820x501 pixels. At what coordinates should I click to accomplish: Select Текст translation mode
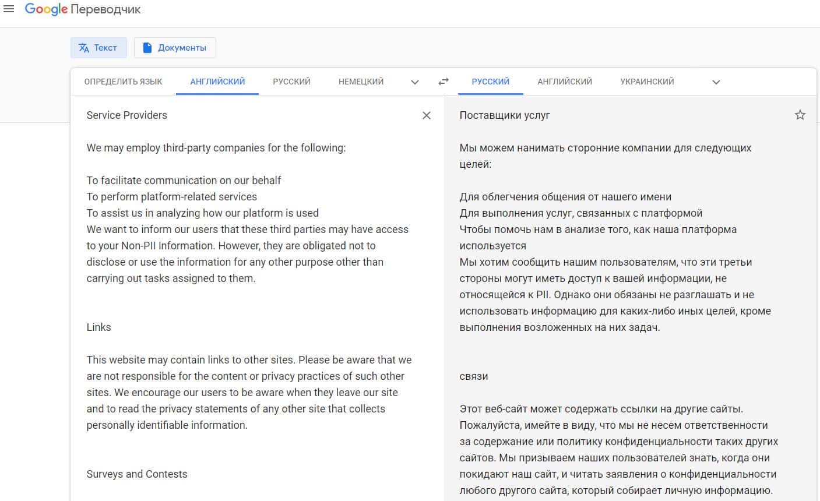tap(98, 48)
